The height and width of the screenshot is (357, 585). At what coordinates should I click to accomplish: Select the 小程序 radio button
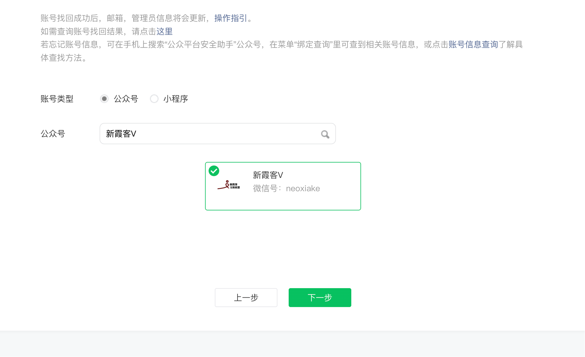[x=154, y=99]
